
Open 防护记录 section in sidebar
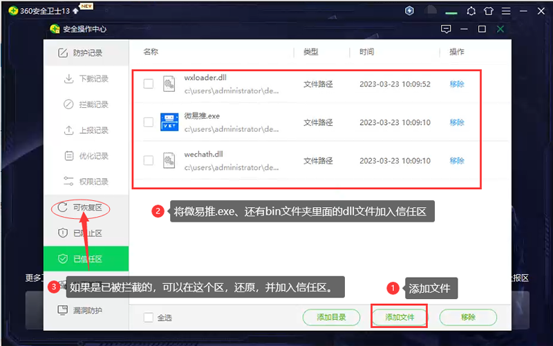[86, 53]
